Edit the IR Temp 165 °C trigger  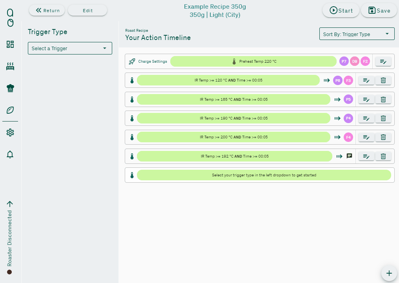pos(366,100)
